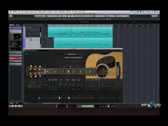Open the seventh Ample Guitar panel icon
Image resolution: width=168 pixels, height=126 pixels.
(49, 54)
